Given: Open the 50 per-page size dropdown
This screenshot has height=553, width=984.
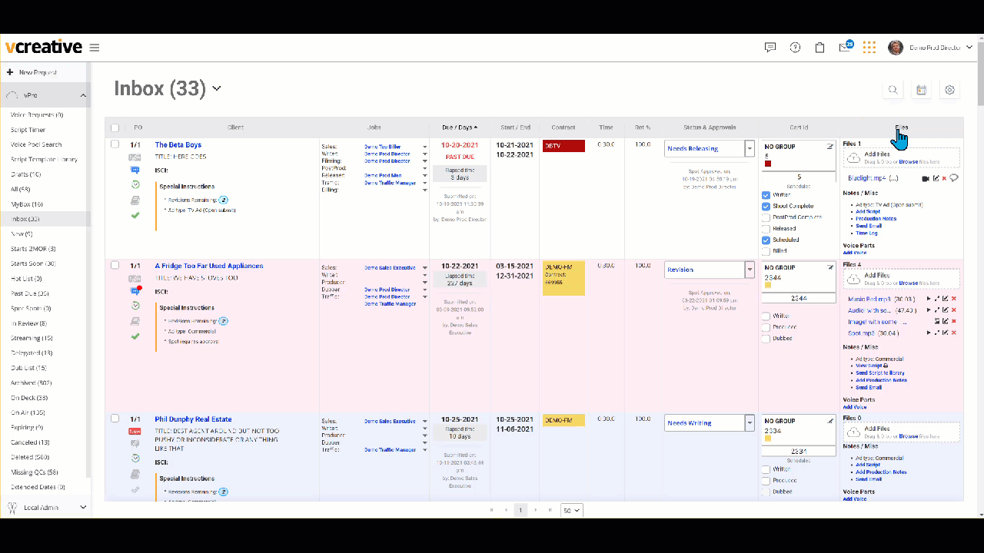Looking at the screenshot, I should coord(571,510).
